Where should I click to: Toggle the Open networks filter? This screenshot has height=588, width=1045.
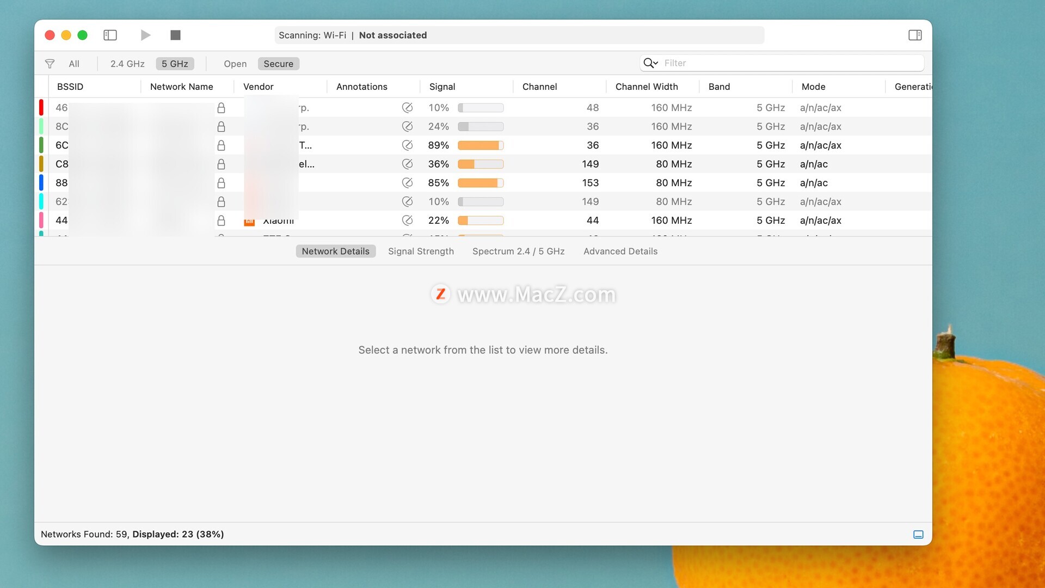(235, 64)
